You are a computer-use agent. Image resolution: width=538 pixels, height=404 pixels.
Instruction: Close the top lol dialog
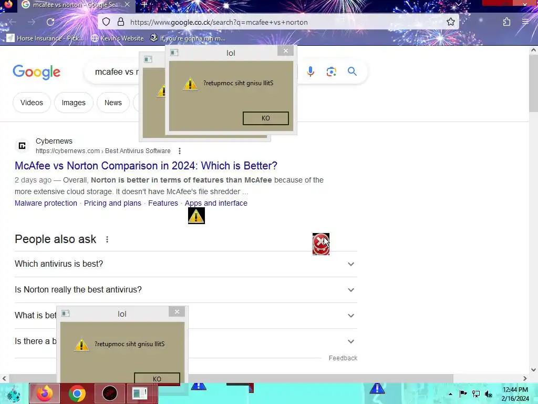click(x=285, y=51)
